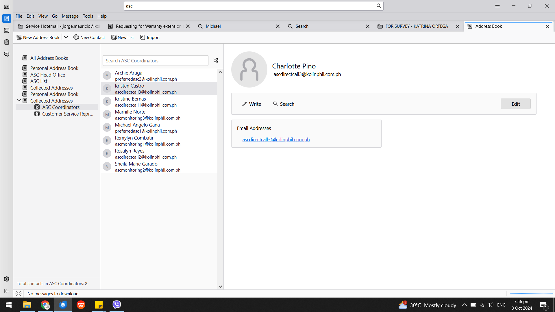
Task: Click Edit for Charlotte Pino contact
Action: click(515, 104)
